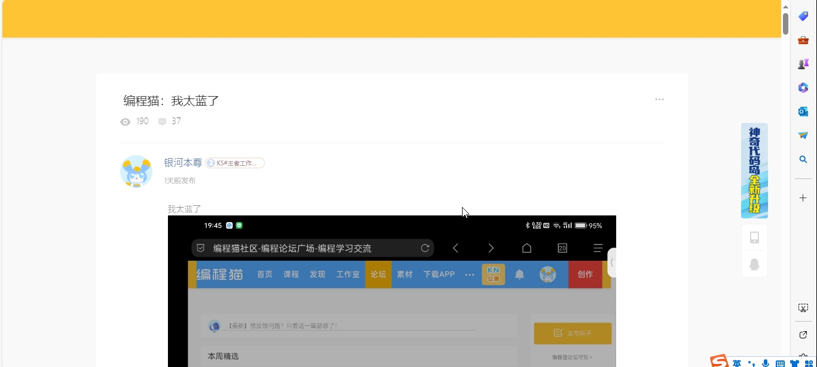Click the Edge sidebar screenshot capture icon
This screenshot has width=817, height=367.
(803, 308)
